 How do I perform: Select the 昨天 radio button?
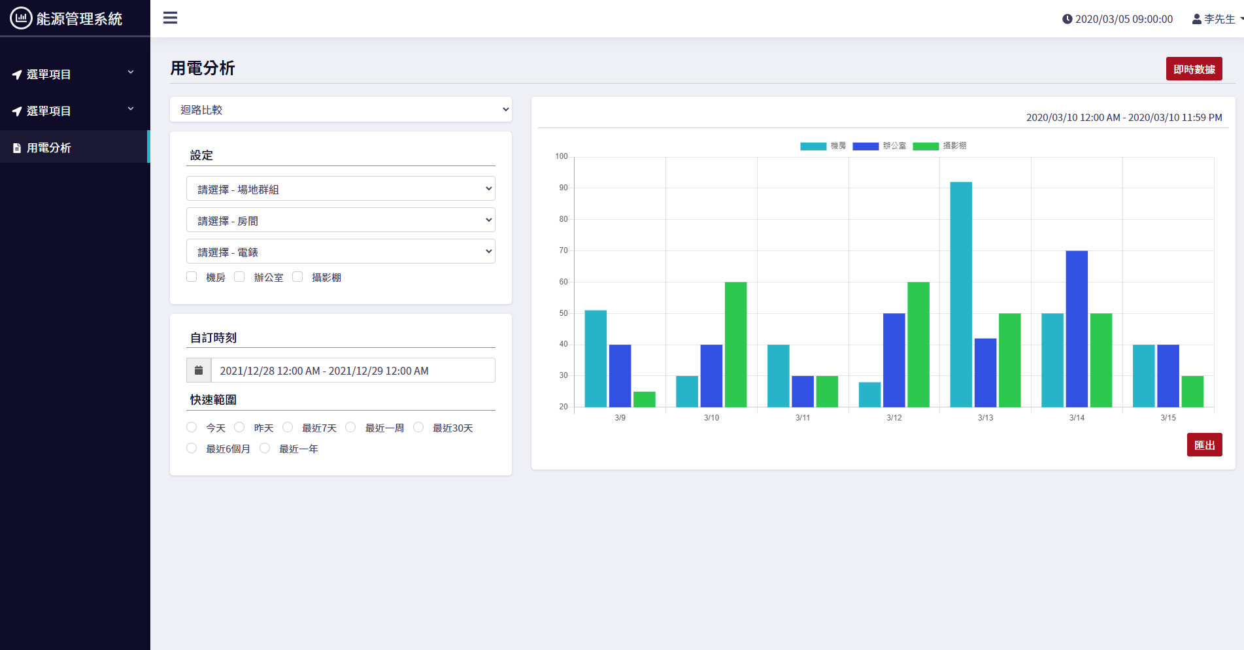click(239, 427)
